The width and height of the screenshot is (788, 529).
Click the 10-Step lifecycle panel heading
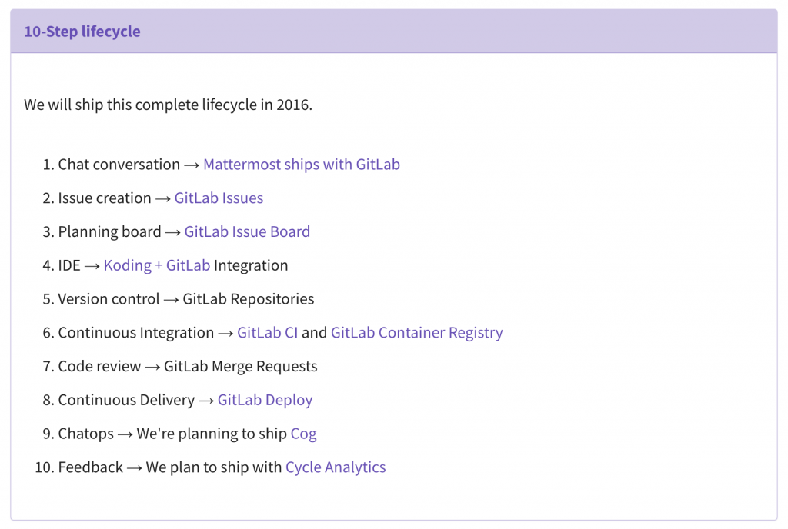coord(82,32)
